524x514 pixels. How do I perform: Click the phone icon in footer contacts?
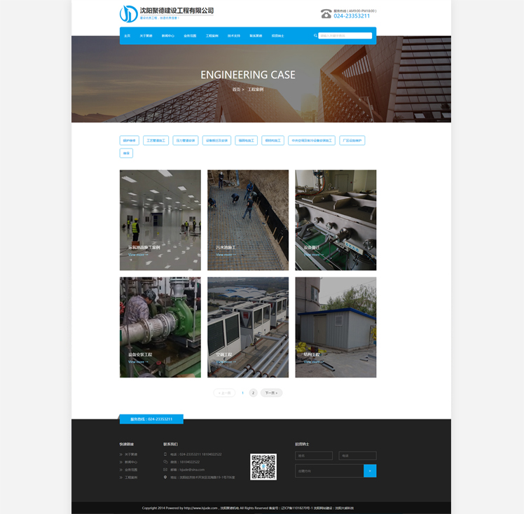point(165,454)
